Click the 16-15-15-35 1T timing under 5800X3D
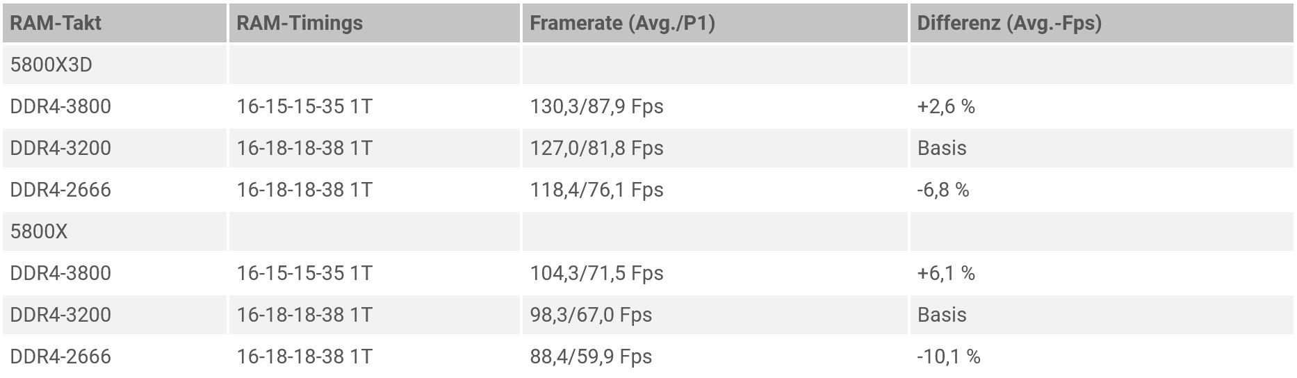The image size is (1297, 378). point(304,106)
